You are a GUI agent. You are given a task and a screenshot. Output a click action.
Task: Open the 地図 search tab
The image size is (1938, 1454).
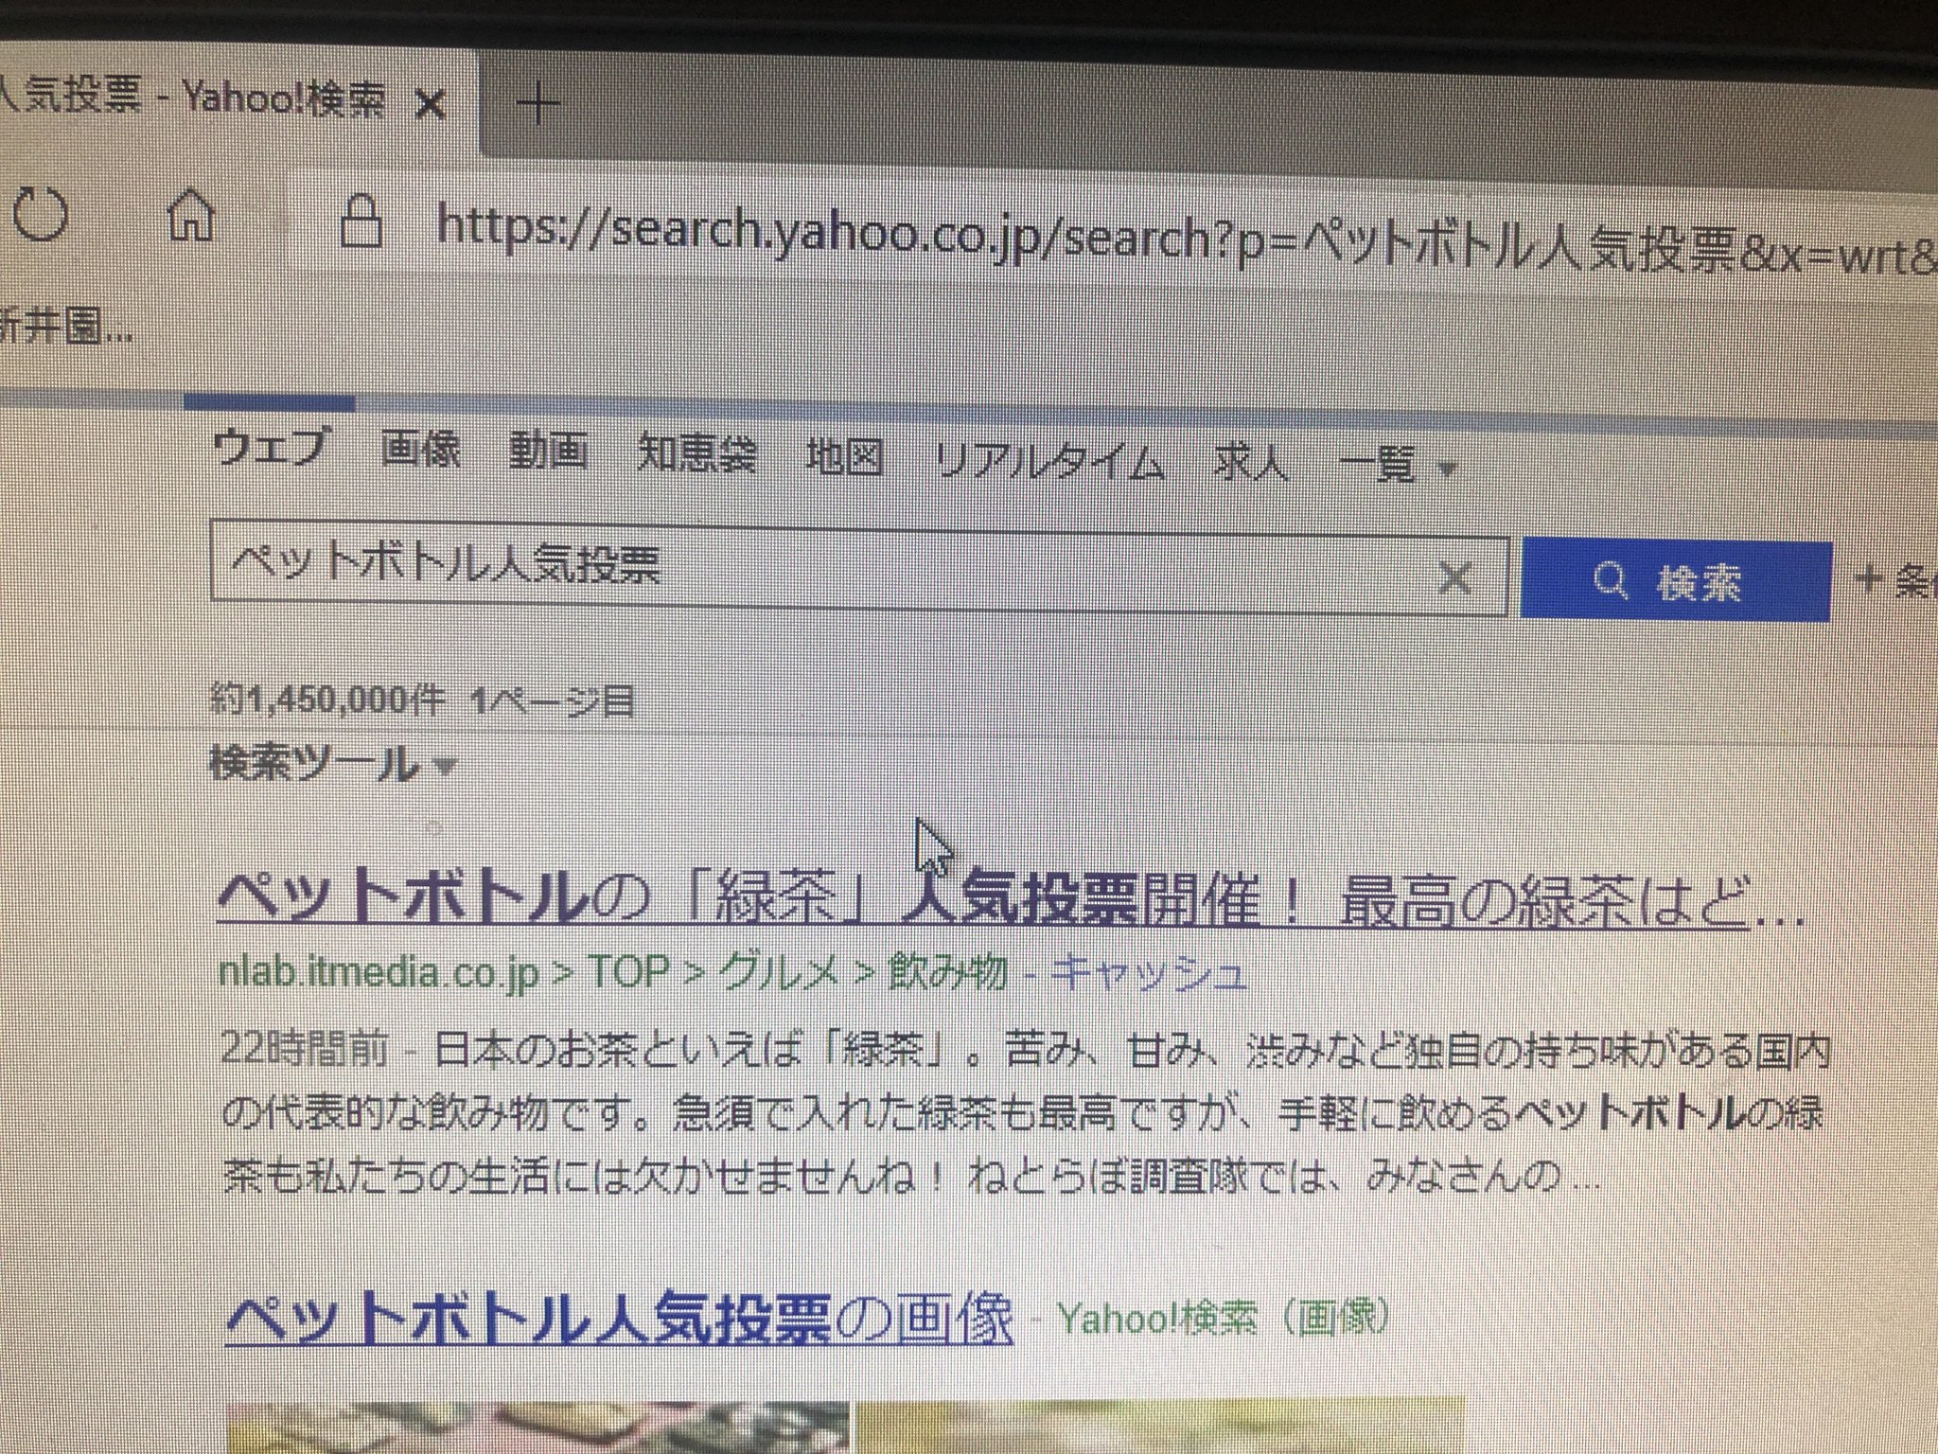[845, 457]
